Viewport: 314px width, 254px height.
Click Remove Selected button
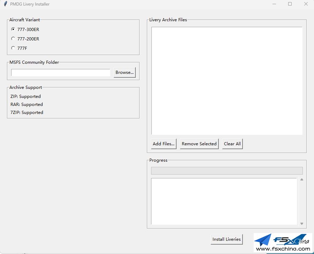tap(199, 144)
